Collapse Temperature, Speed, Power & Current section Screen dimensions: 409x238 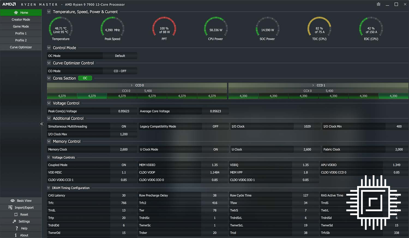(x=49, y=12)
